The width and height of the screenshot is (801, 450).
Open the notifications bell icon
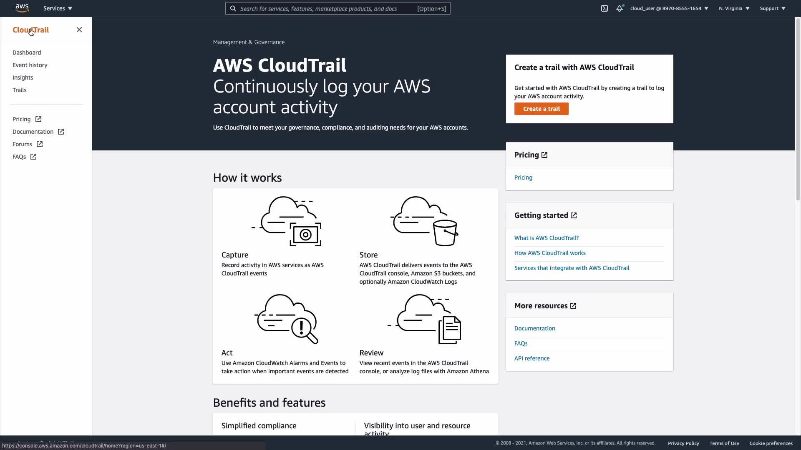[620, 8]
